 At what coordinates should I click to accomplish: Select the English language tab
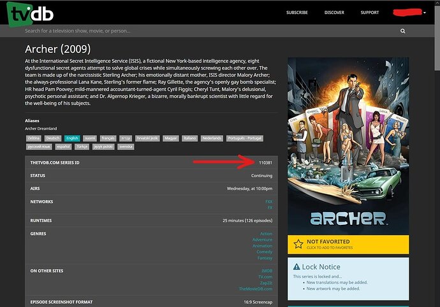click(72, 138)
